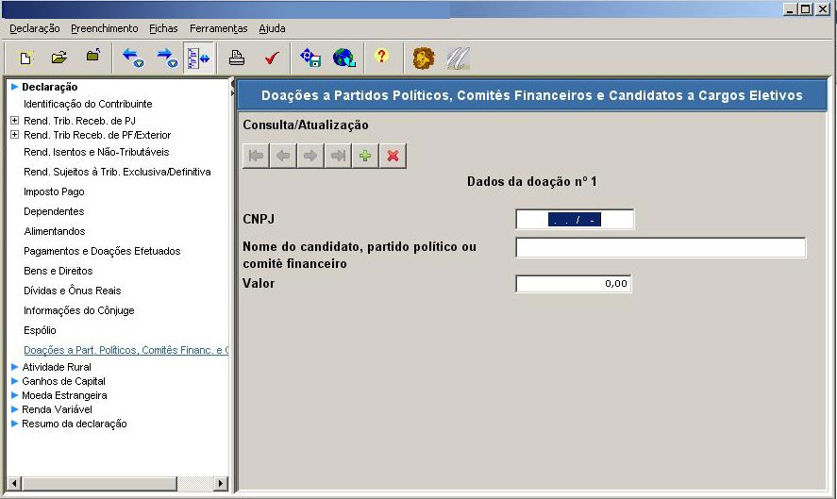The height and width of the screenshot is (499, 837).
Task: Click the Valor amount field
Action: 573,284
